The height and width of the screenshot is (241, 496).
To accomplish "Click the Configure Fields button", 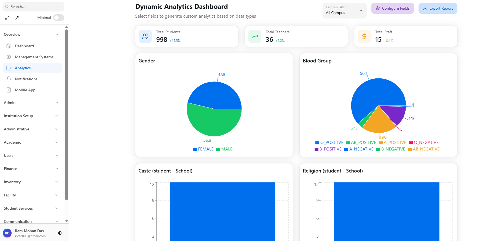I will (392, 8).
